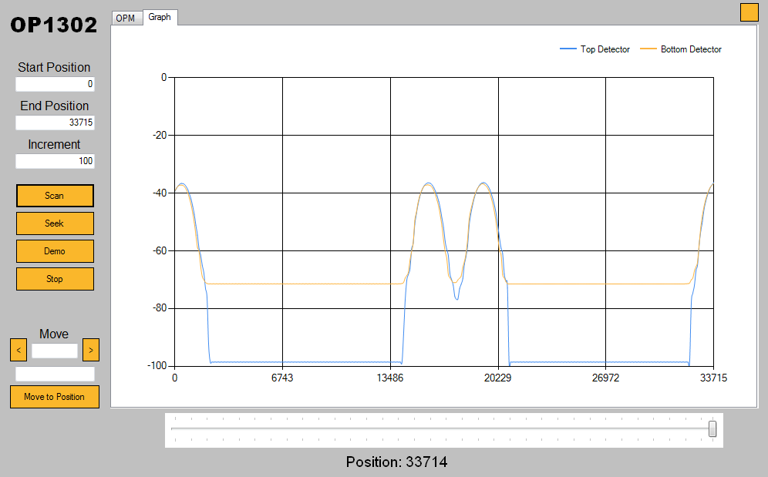Screen dimensions: 768x477
Task: Click the middle of the position slider track
Action: [443, 428]
